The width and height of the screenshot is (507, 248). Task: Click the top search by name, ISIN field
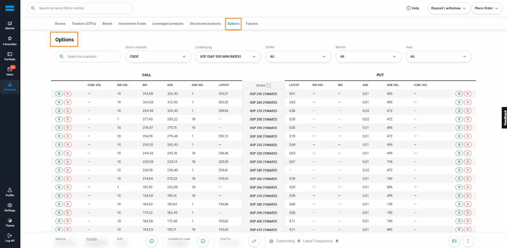click(x=80, y=8)
